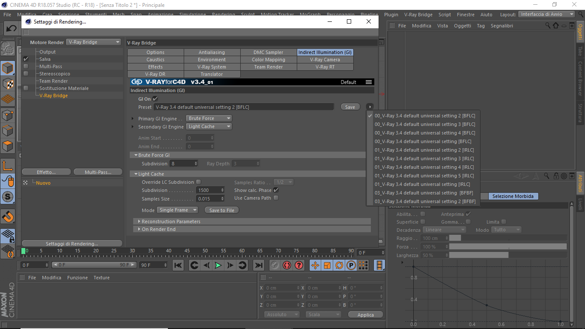The width and height of the screenshot is (585, 329).
Task: Toggle the Multi-Pass checkbox
Action: [26, 66]
